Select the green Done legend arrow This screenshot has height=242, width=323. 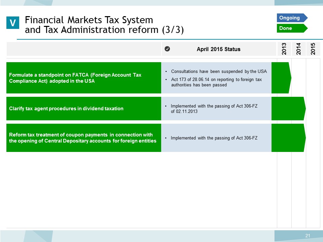pos(292,28)
